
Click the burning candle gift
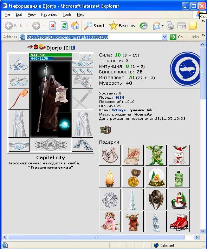pos(110,177)
